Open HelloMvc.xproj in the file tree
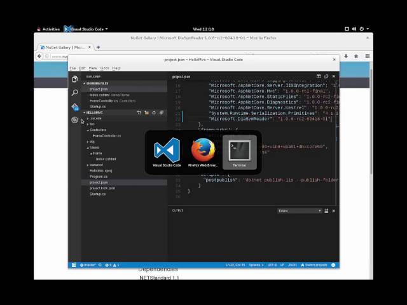This screenshot has width=407, height=305. pyautogui.click(x=124, y=171)
